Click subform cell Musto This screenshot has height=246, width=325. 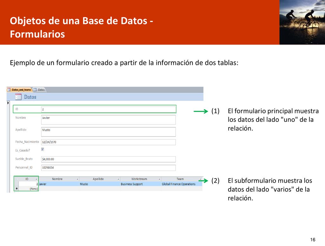click(100, 184)
